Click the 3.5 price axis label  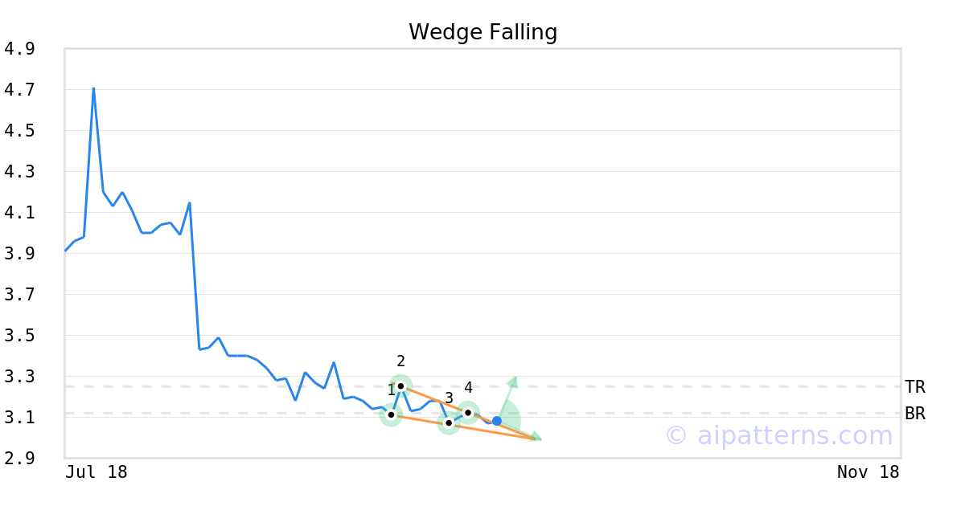[19, 336]
